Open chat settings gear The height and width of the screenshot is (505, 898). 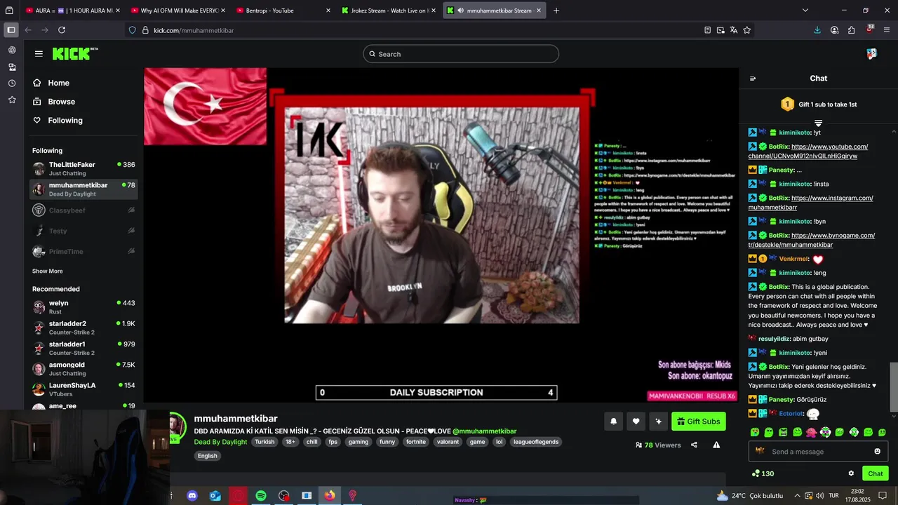pos(851,473)
